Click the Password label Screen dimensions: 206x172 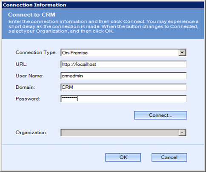coord(28,99)
